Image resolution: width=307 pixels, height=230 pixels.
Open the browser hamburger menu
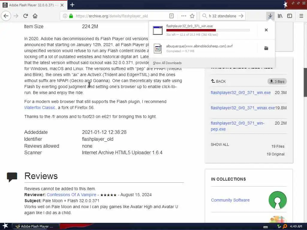pos(301,16)
